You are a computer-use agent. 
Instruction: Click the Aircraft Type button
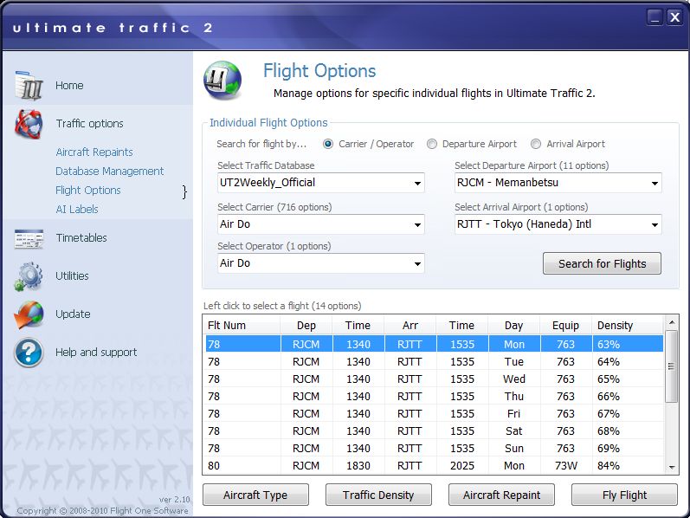(255, 495)
